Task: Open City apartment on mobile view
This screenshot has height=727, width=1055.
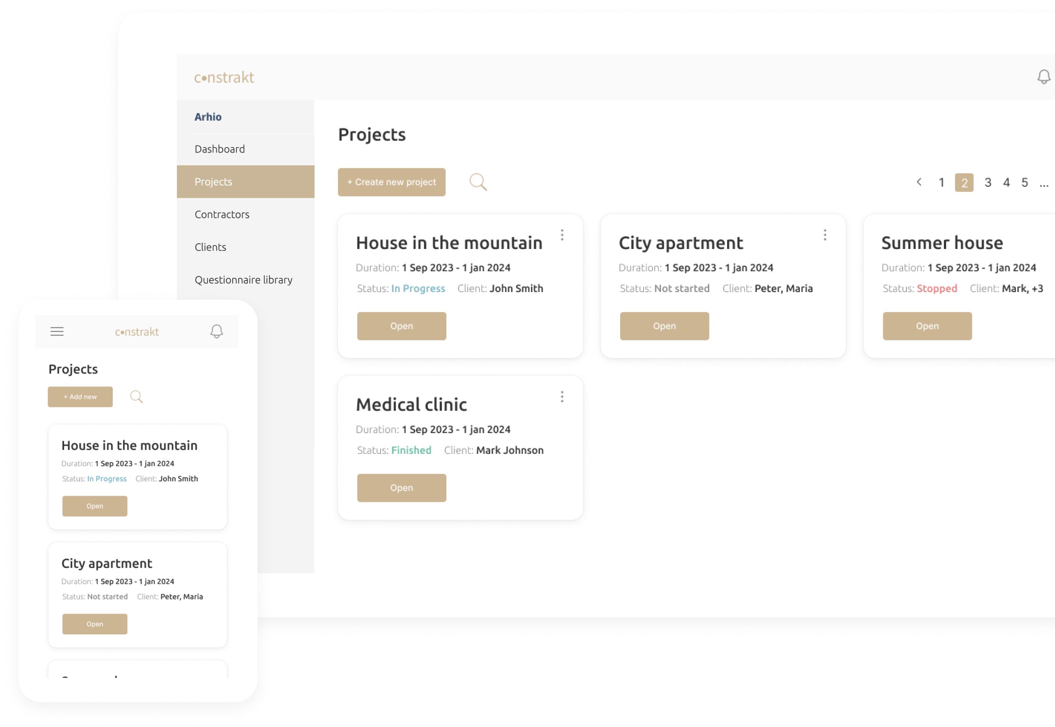Action: 95,624
